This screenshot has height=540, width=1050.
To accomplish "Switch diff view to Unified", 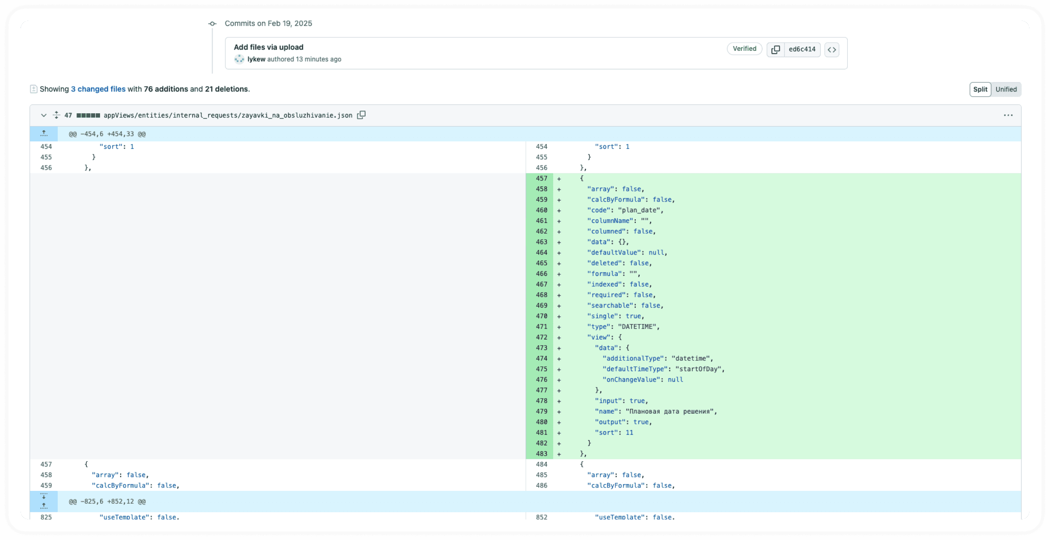I will coord(1006,89).
